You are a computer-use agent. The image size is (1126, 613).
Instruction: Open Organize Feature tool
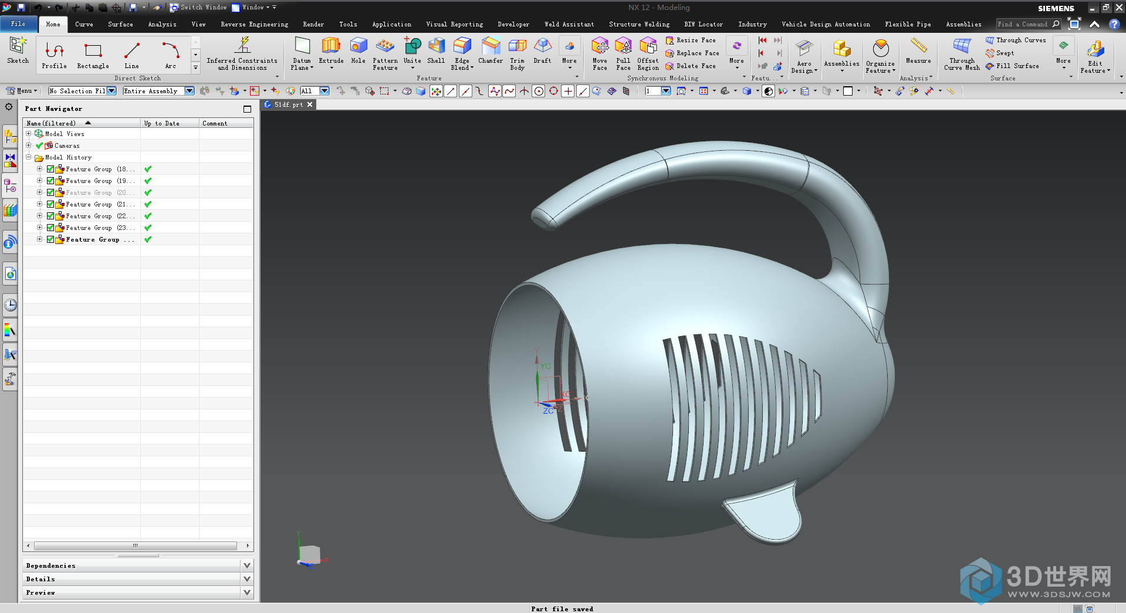point(881,56)
